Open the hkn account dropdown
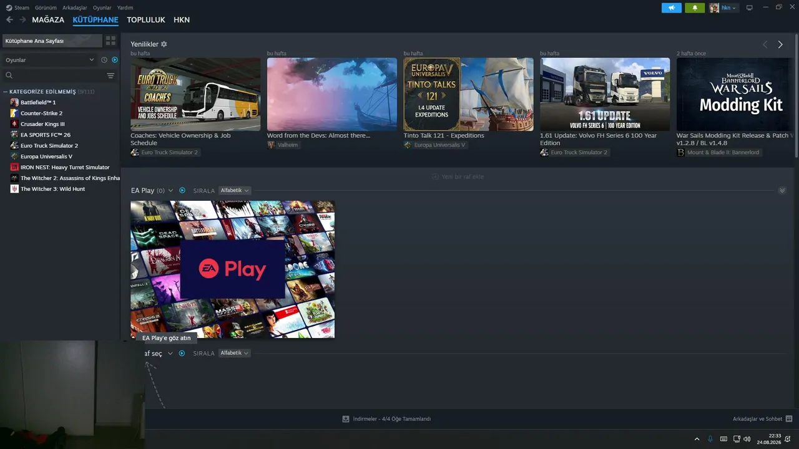This screenshot has width=799, height=449. coord(728,7)
